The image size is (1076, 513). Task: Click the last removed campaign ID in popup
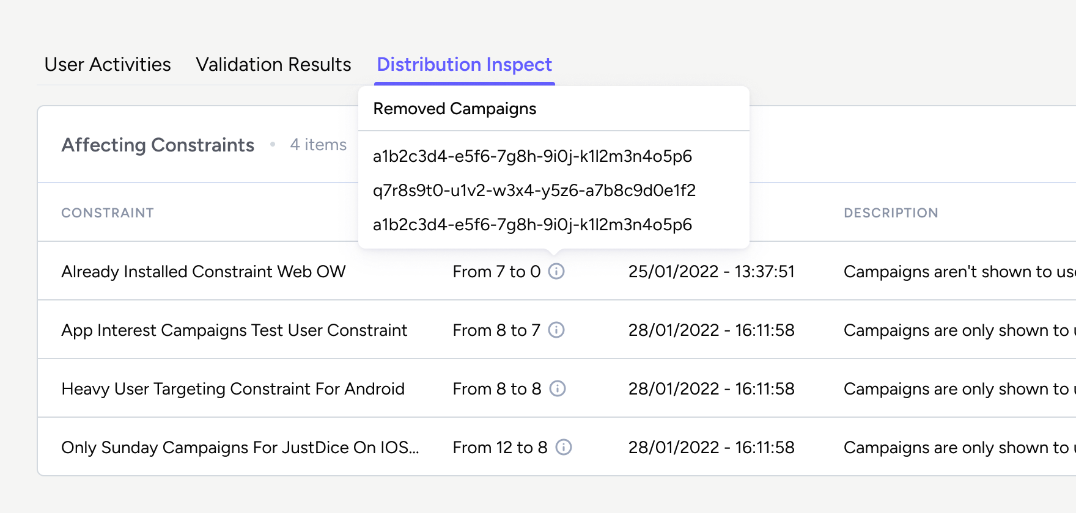532,225
